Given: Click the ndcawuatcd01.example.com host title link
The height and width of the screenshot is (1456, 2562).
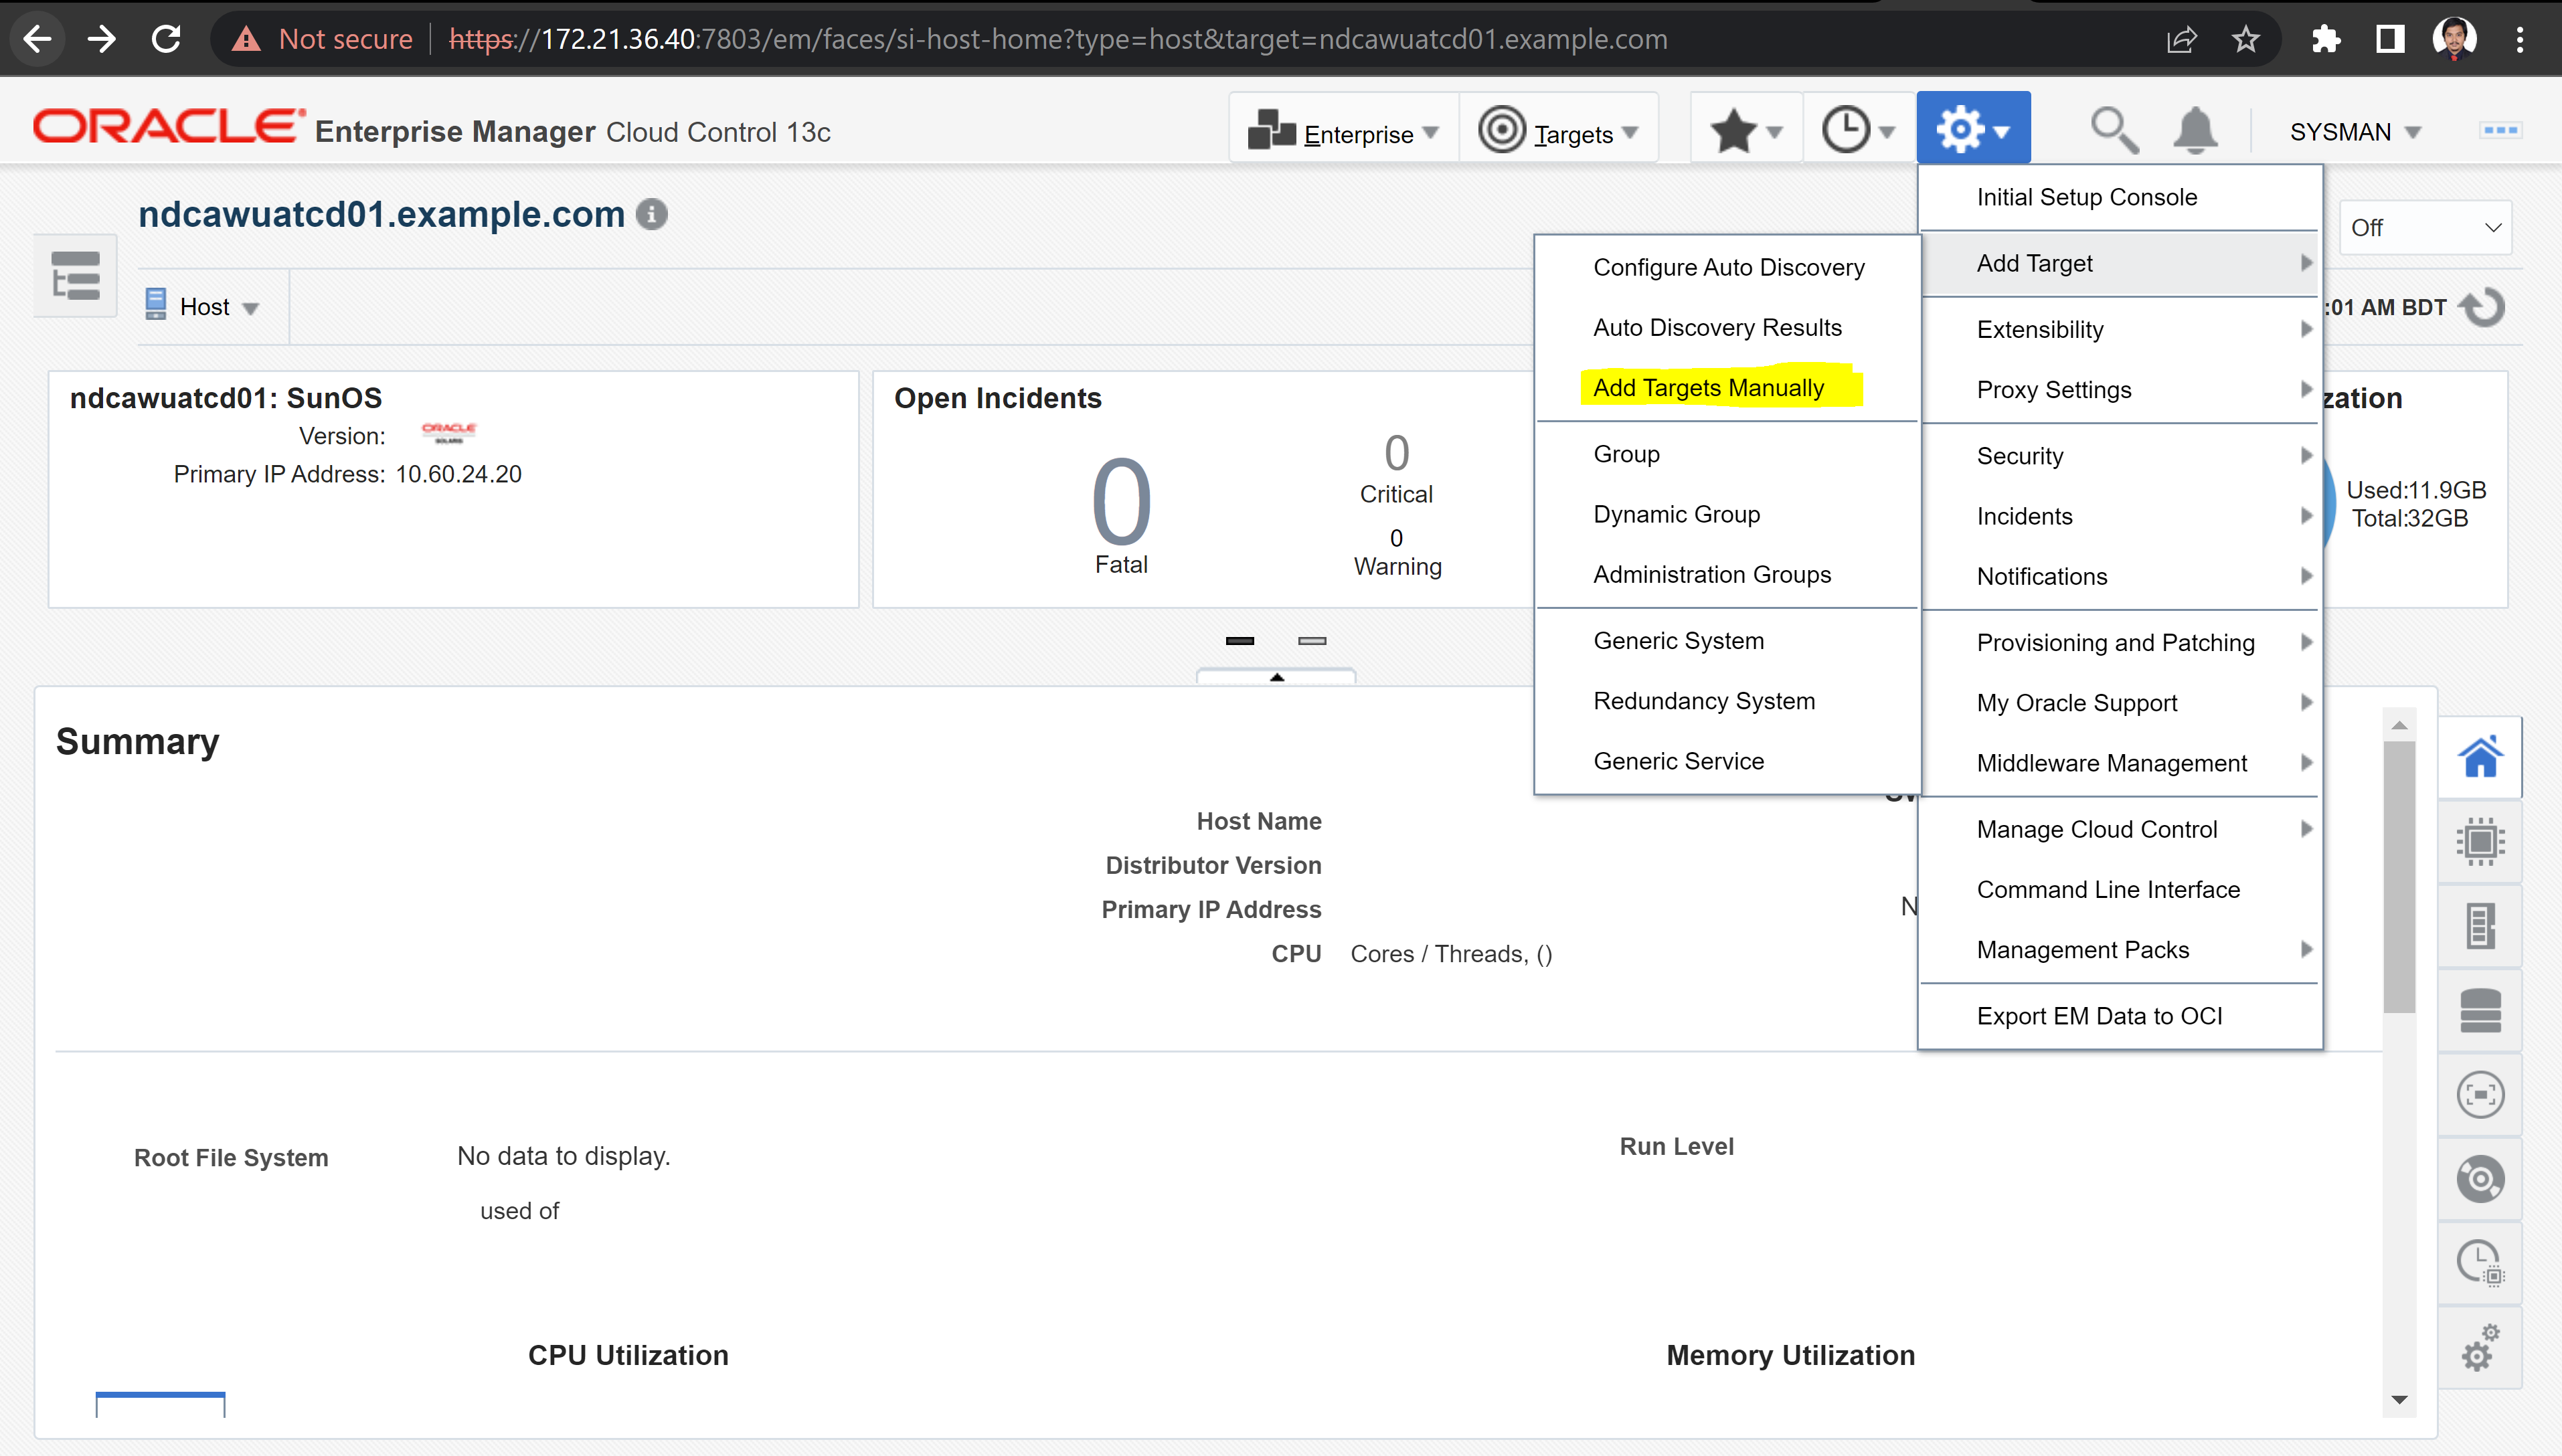Looking at the screenshot, I should (x=381, y=214).
